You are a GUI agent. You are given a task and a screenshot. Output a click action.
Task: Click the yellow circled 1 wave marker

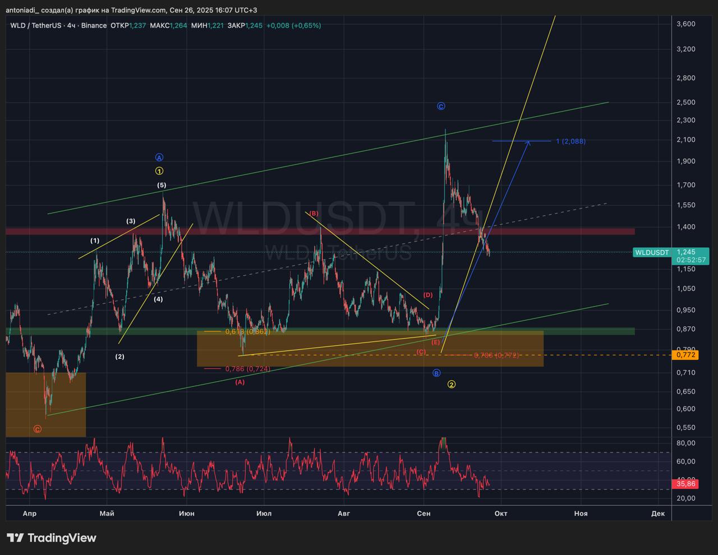pyautogui.click(x=159, y=171)
